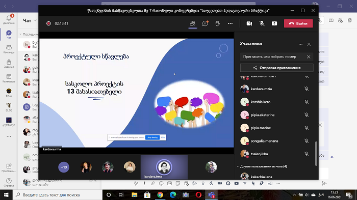
Task: Open more compose apps ellipsis
Action: 278,183
